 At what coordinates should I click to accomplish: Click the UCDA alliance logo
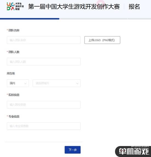click(x=15, y=6)
